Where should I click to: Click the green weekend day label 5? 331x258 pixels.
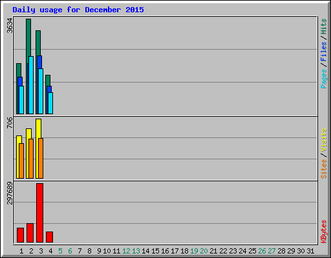[x=60, y=251]
